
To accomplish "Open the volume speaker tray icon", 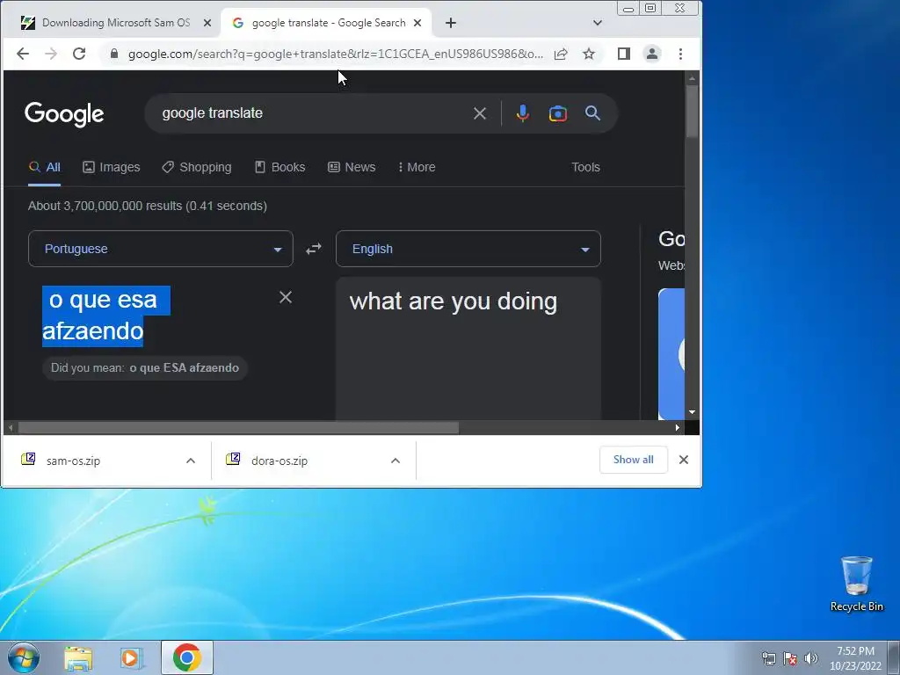I will pyautogui.click(x=810, y=658).
